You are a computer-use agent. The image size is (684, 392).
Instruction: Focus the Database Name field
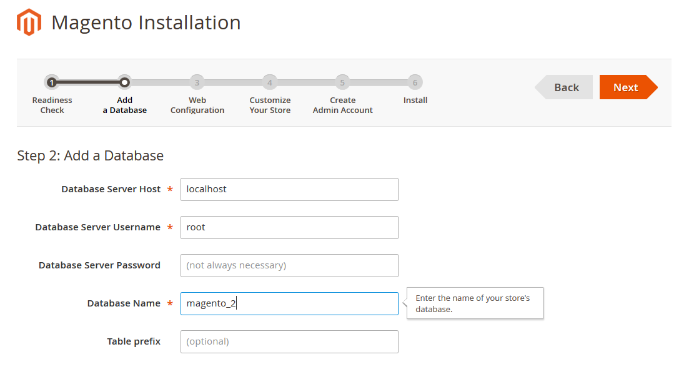pos(289,303)
